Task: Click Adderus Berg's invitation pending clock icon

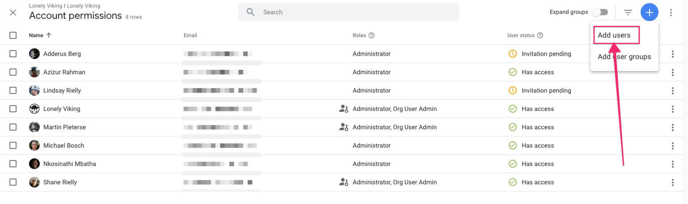Action: 513,54
